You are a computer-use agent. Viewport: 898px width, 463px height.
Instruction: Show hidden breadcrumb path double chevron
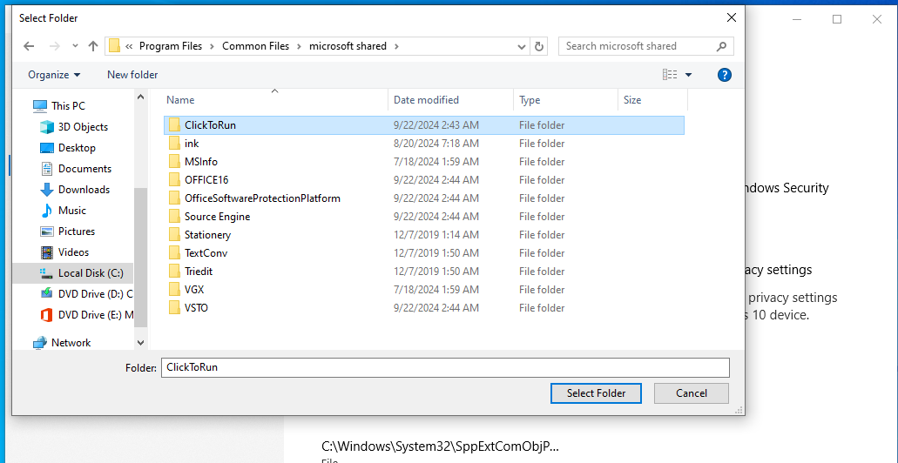129,46
